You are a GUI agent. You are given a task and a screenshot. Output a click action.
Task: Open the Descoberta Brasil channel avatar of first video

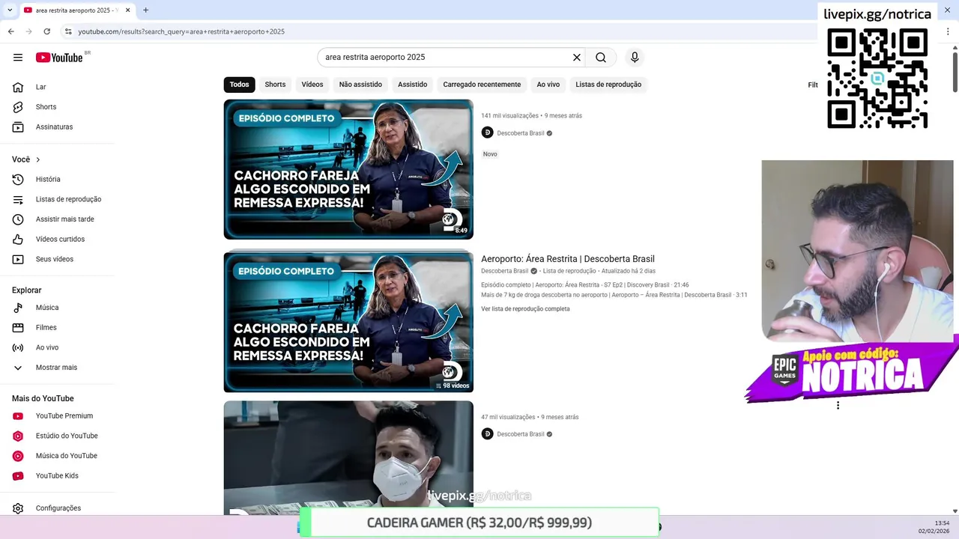[487, 133]
